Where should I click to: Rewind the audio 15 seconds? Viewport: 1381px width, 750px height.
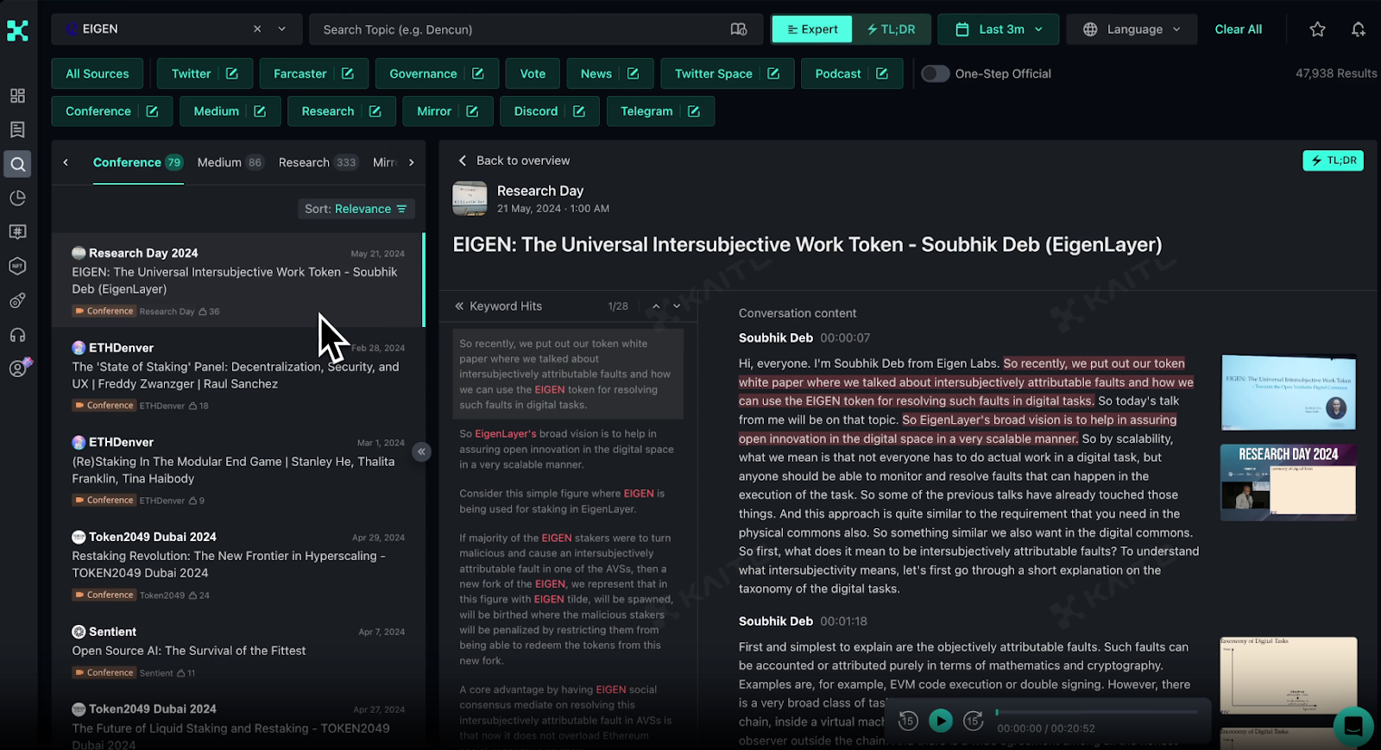tap(908, 721)
